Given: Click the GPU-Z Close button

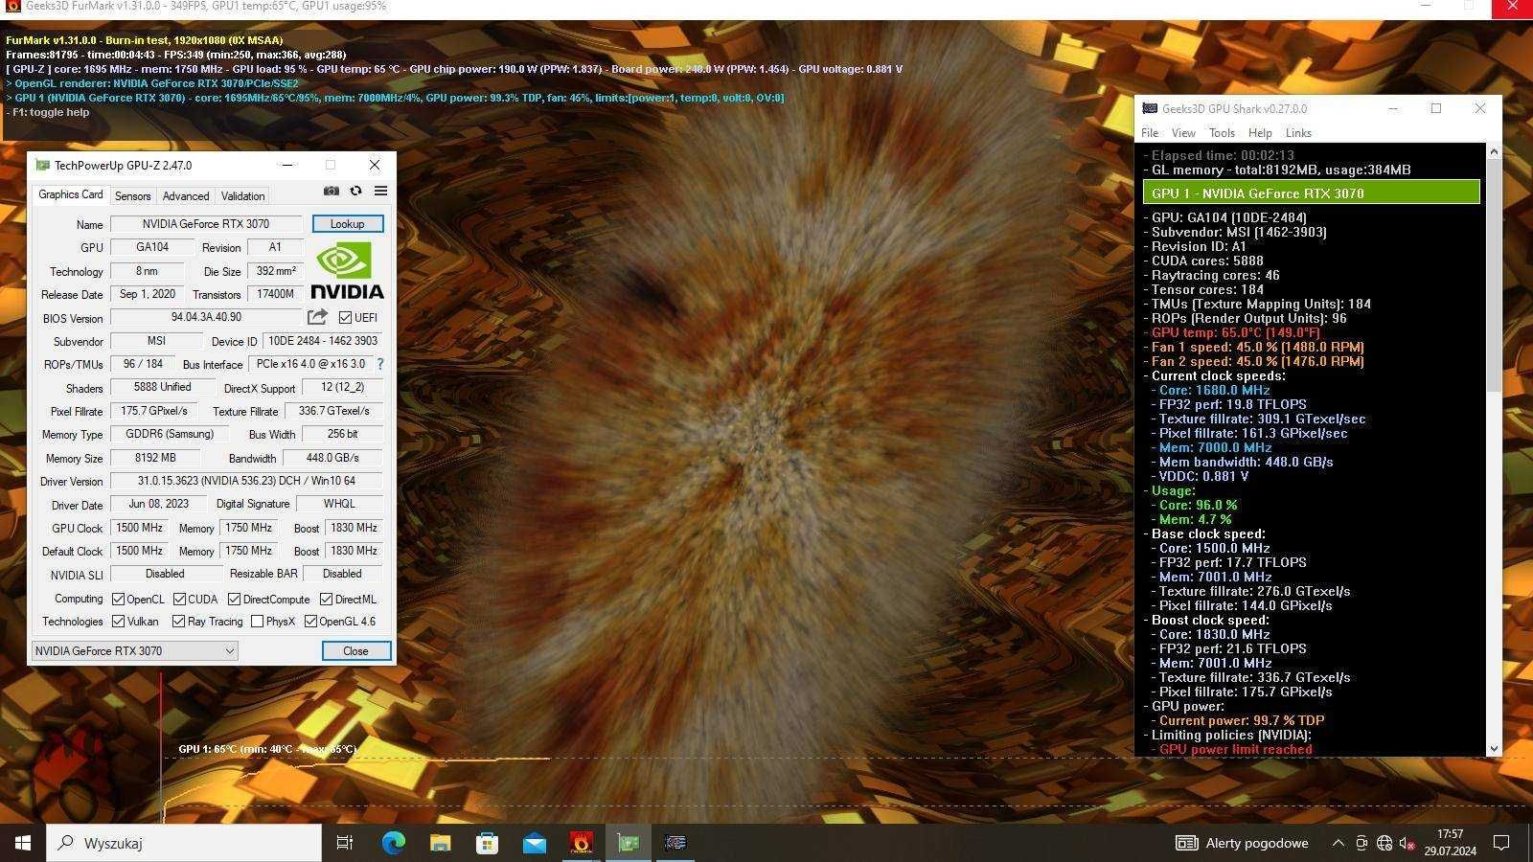Looking at the screenshot, I should tap(355, 651).
